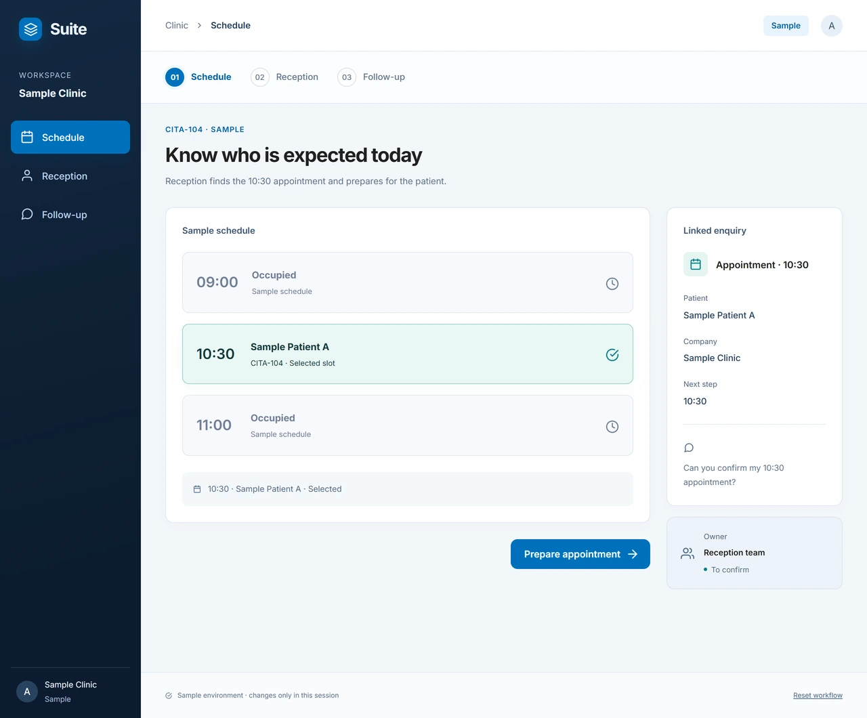Click company value Sample Clinic in enquiry panel
The image size is (867, 718).
tap(712, 358)
